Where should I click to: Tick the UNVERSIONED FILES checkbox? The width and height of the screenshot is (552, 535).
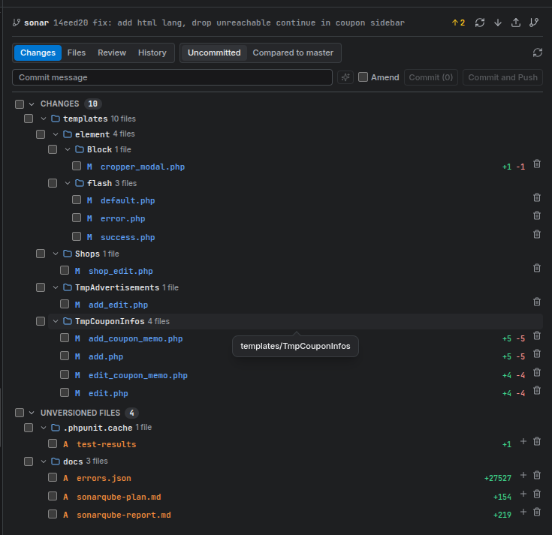[x=20, y=413]
